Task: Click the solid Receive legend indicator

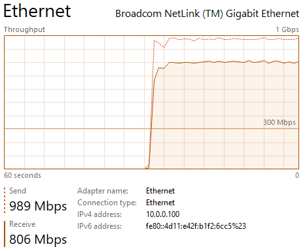Action: point(5,234)
